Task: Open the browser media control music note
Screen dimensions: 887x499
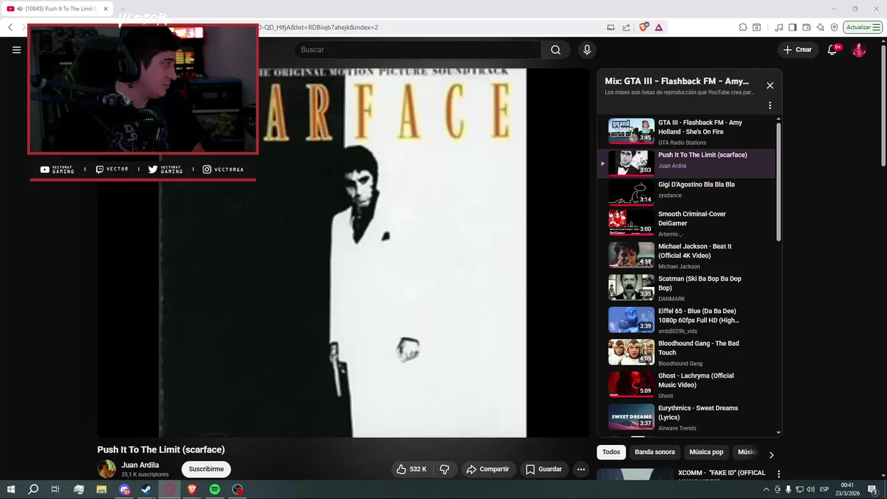Action: pos(779,27)
